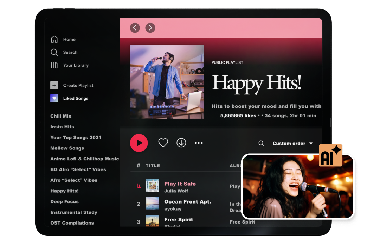Click the AI singer image overlay

coord(298,187)
